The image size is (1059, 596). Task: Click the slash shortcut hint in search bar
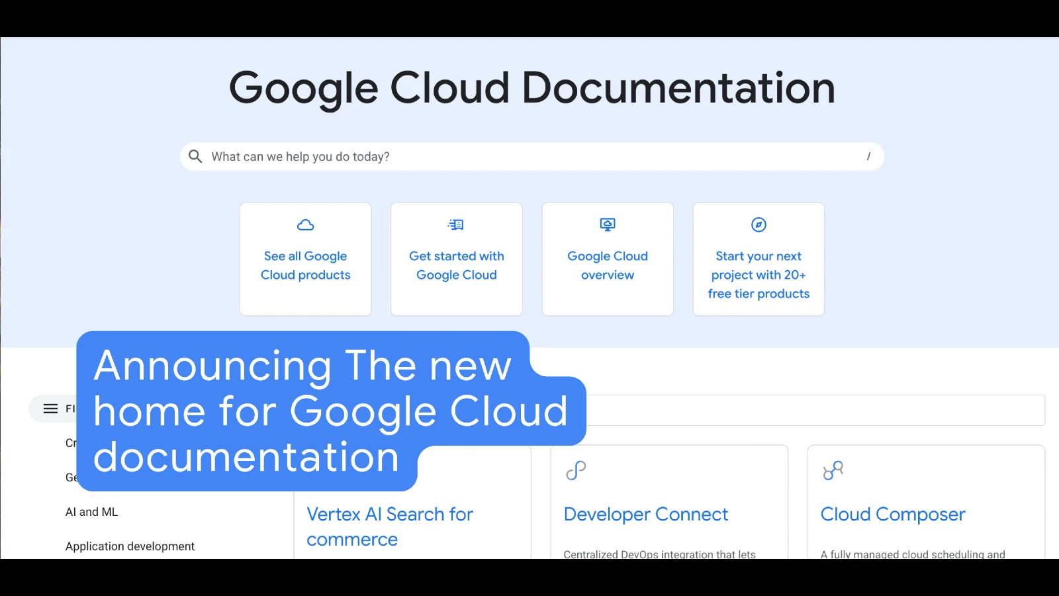(x=868, y=157)
